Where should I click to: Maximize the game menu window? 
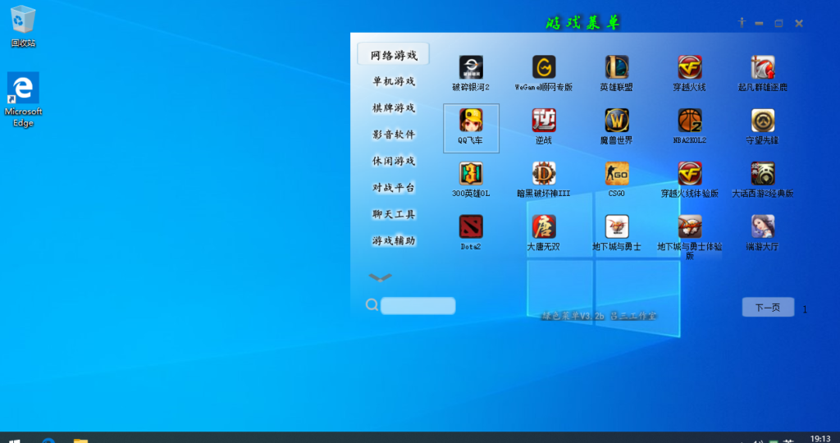coord(779,23)
